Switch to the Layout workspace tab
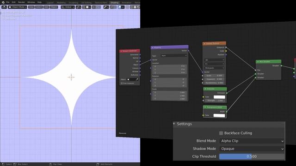The width and height of the screenshot is (296, 166). click(50, 3)
